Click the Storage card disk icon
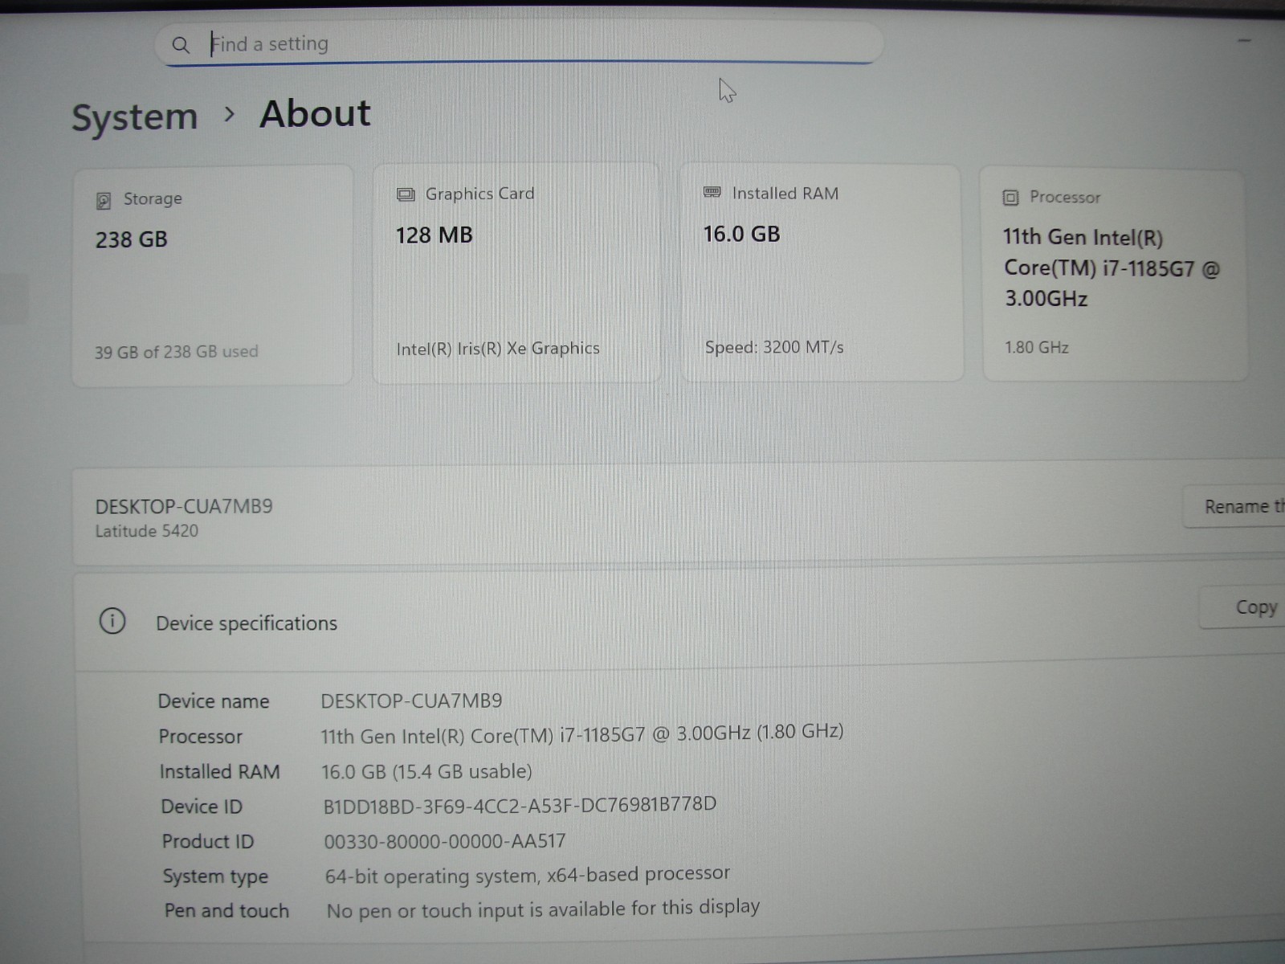Image resolution: width=1285 pixels, height=964 pixels. click(104, 200)
